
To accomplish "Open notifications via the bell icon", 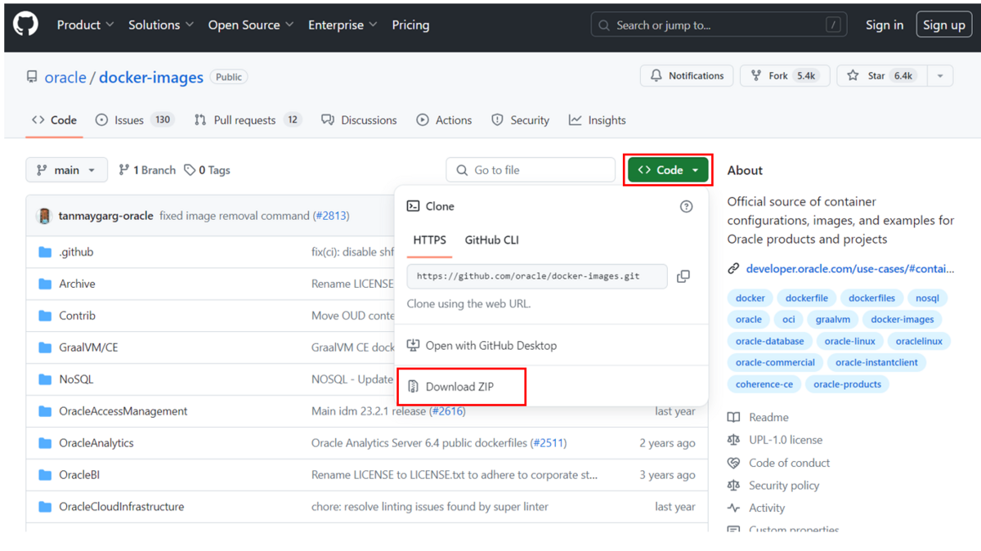I will pyautogui.click(x=656, y=75).
